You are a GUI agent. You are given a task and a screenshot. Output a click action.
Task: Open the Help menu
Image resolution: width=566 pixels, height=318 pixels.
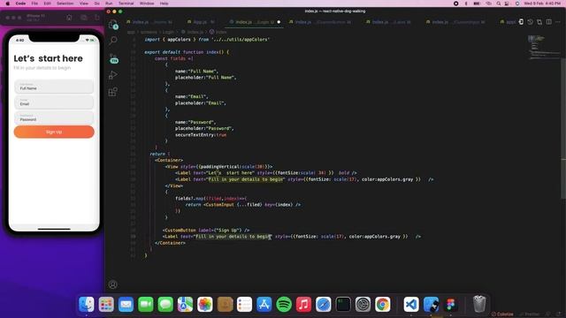click(x=164, y=4)
